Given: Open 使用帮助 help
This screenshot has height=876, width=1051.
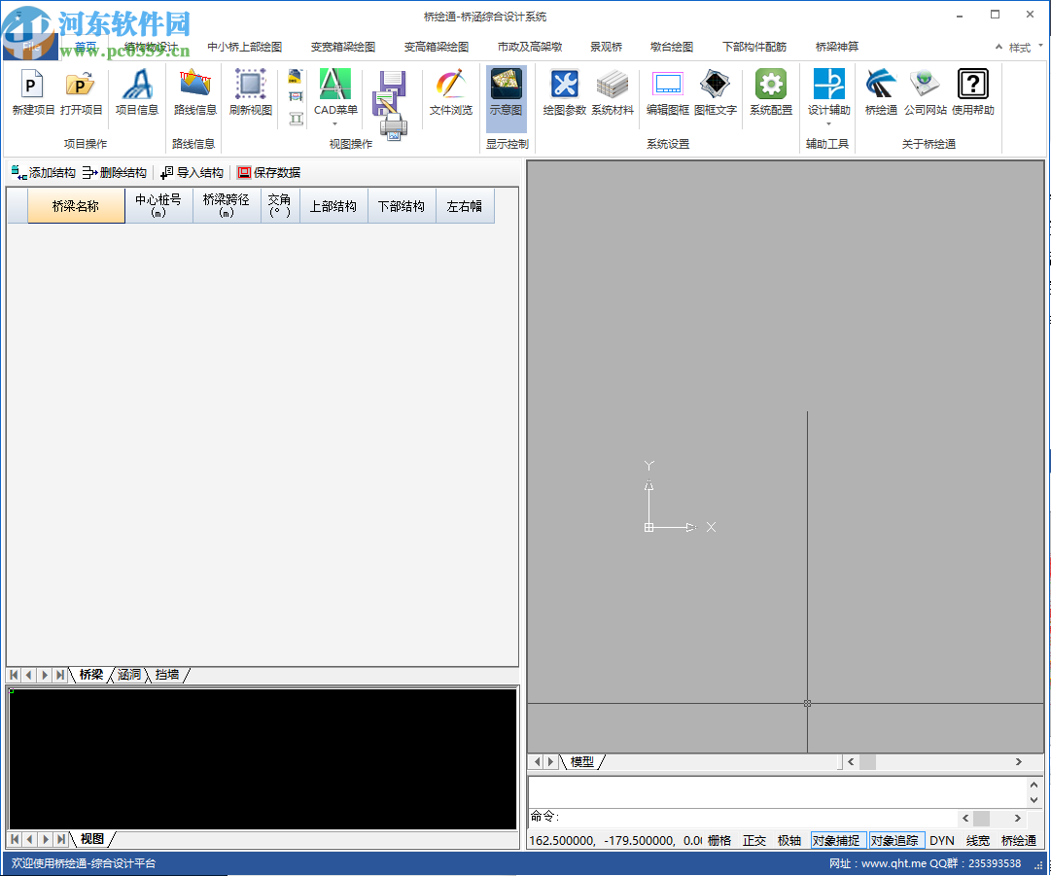Looking at the screenshot, I should point(972,92).
